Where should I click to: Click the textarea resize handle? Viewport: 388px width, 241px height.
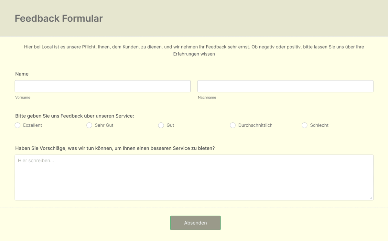(x=372, y=198)
